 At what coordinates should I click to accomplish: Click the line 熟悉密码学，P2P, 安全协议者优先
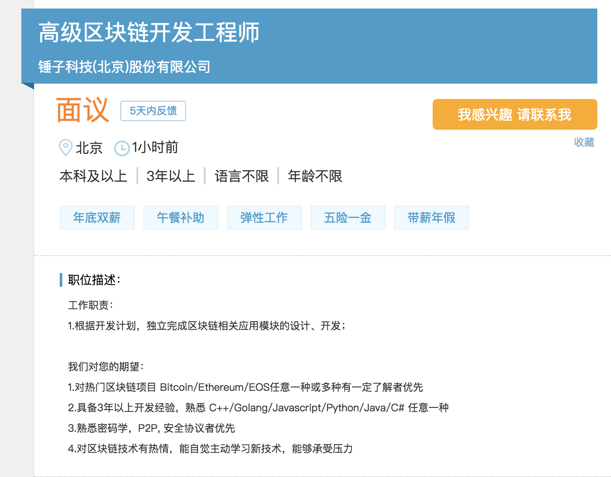click(x=151, y=428)
